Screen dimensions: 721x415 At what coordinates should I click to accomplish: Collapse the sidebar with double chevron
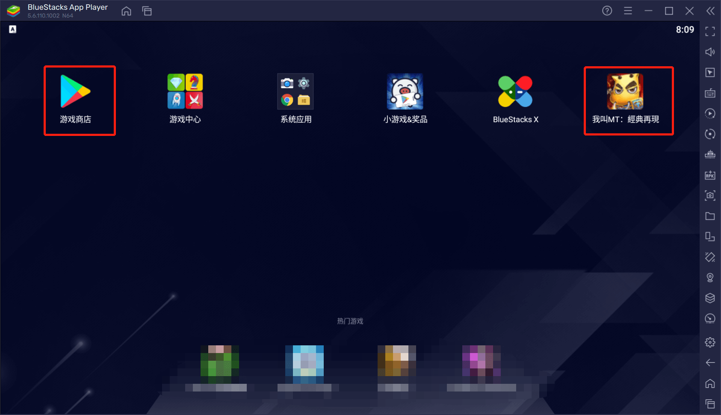click(x=710, y=11)
